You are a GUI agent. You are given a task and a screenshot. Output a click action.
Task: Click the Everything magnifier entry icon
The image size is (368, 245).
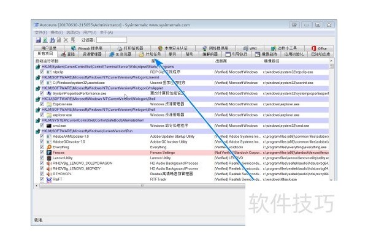tap(49, 147)
